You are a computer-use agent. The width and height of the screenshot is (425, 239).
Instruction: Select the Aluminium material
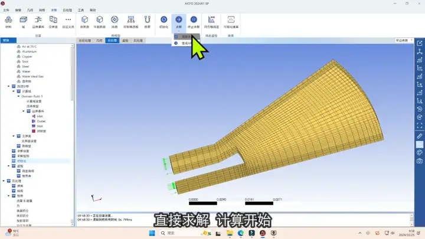click(29, 51)
